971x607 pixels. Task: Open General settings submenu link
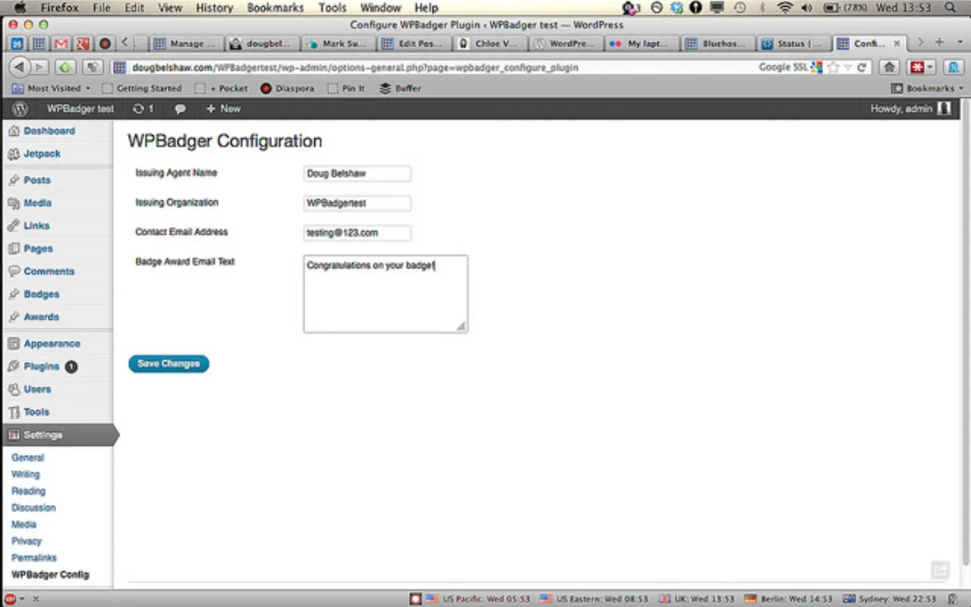[x=28, y=458]
